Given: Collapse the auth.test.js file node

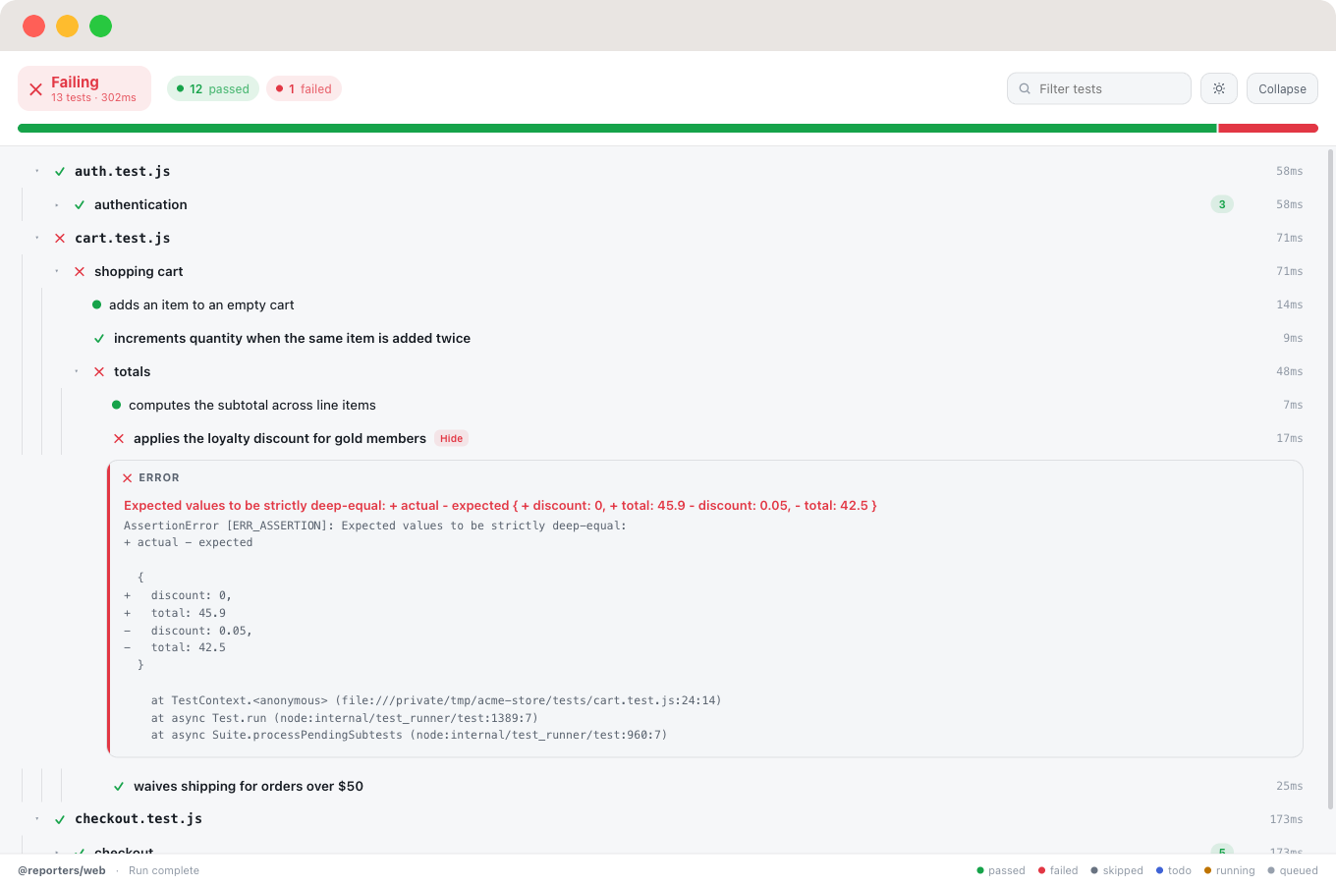Looking at the screenshot, I should coord(37,171).
